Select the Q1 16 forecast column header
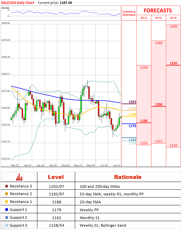The width and height of the screenshot is (182, 230). pyautogui.click(x=173, y=18)
